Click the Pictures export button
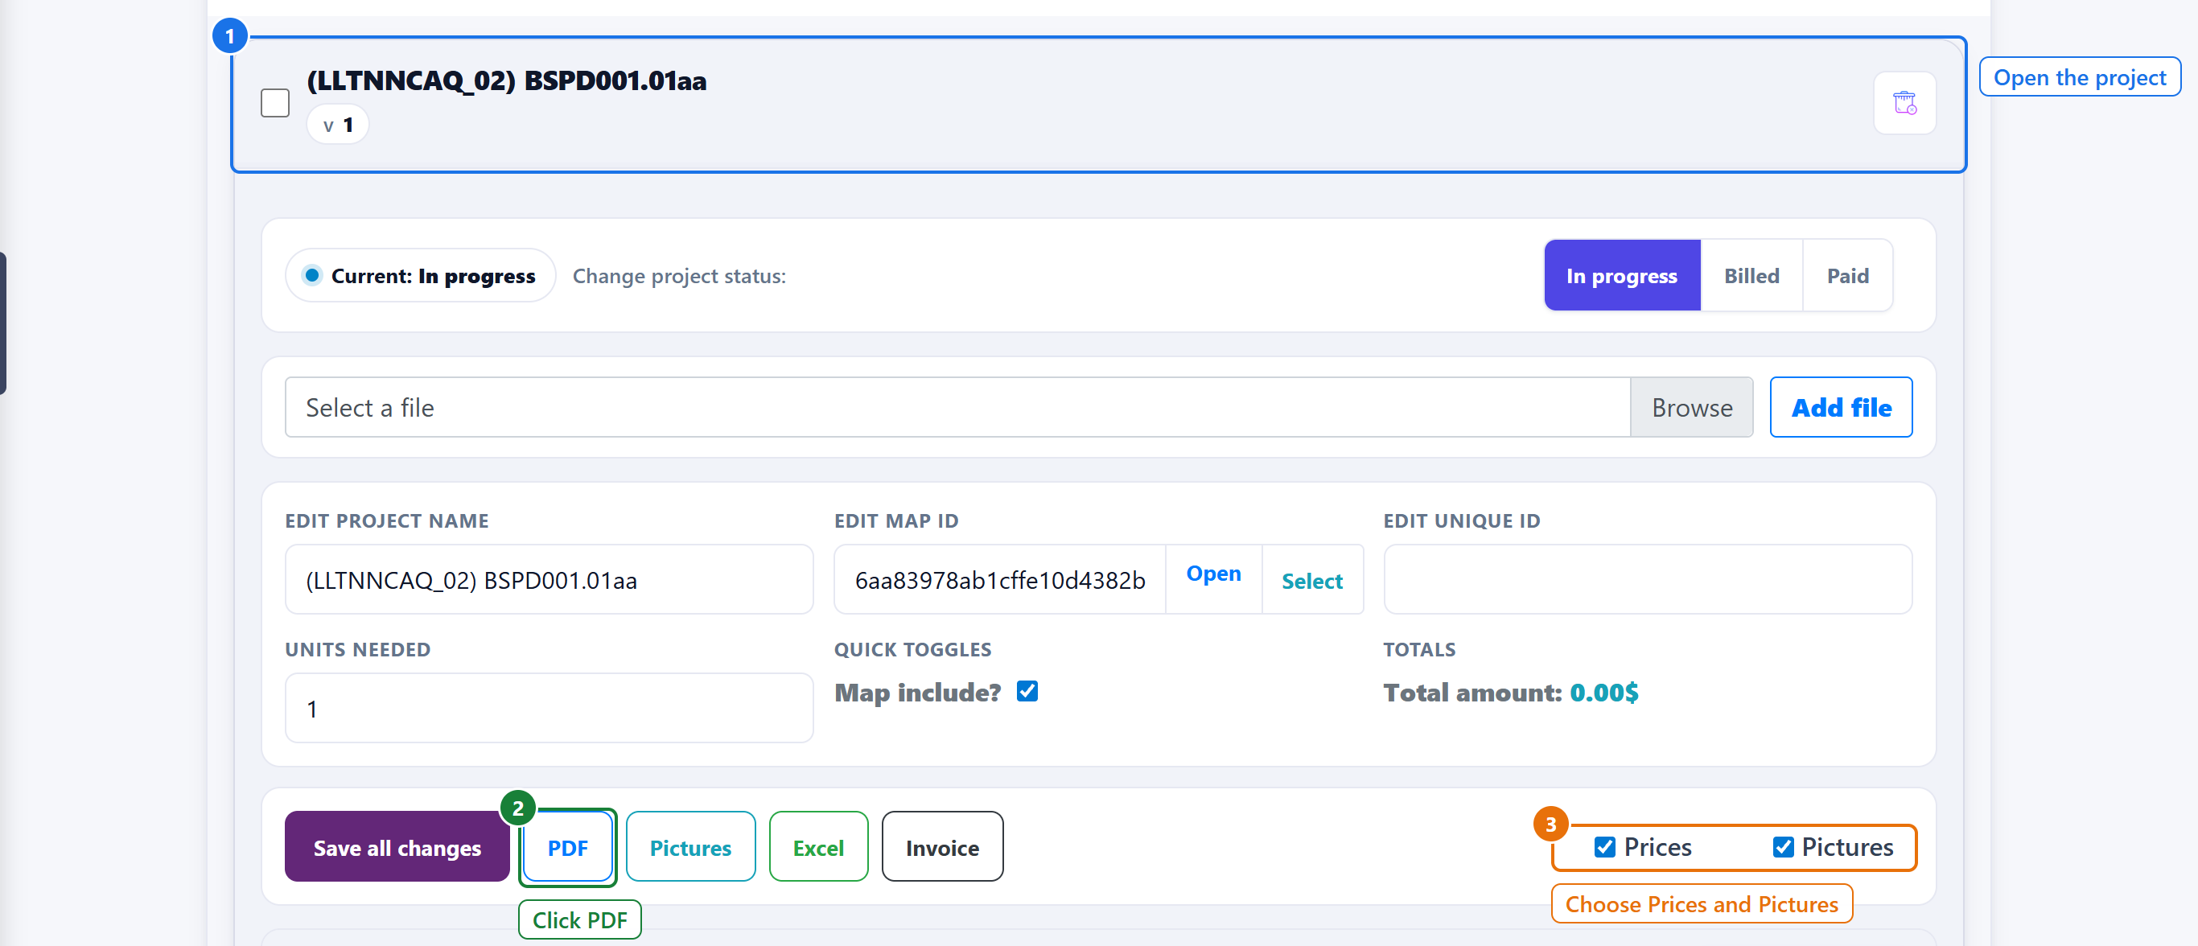The image size is (2198, 946). 690,847
